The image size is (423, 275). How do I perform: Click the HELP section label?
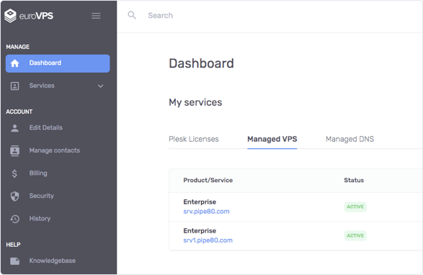click(13, 245)
